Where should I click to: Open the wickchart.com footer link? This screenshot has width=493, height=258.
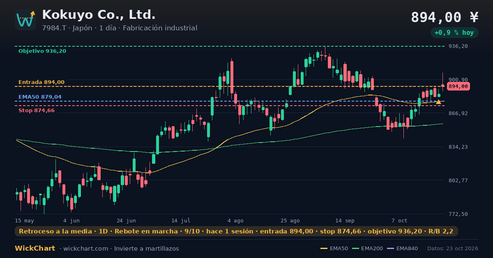point(85,249)
